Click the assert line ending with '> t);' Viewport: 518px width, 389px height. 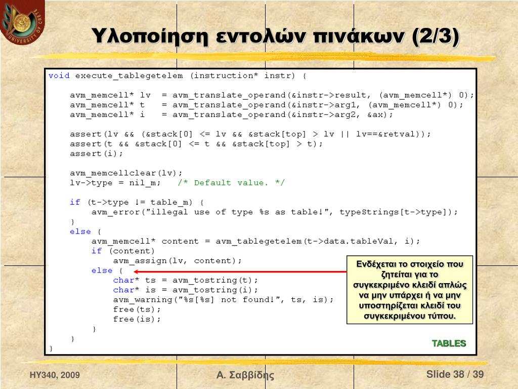coord(196,144)
